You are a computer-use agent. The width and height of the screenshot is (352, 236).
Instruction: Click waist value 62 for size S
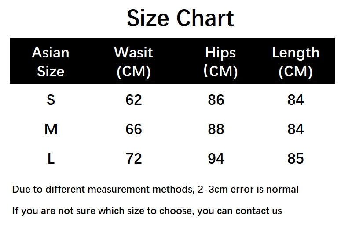(134, 100)
